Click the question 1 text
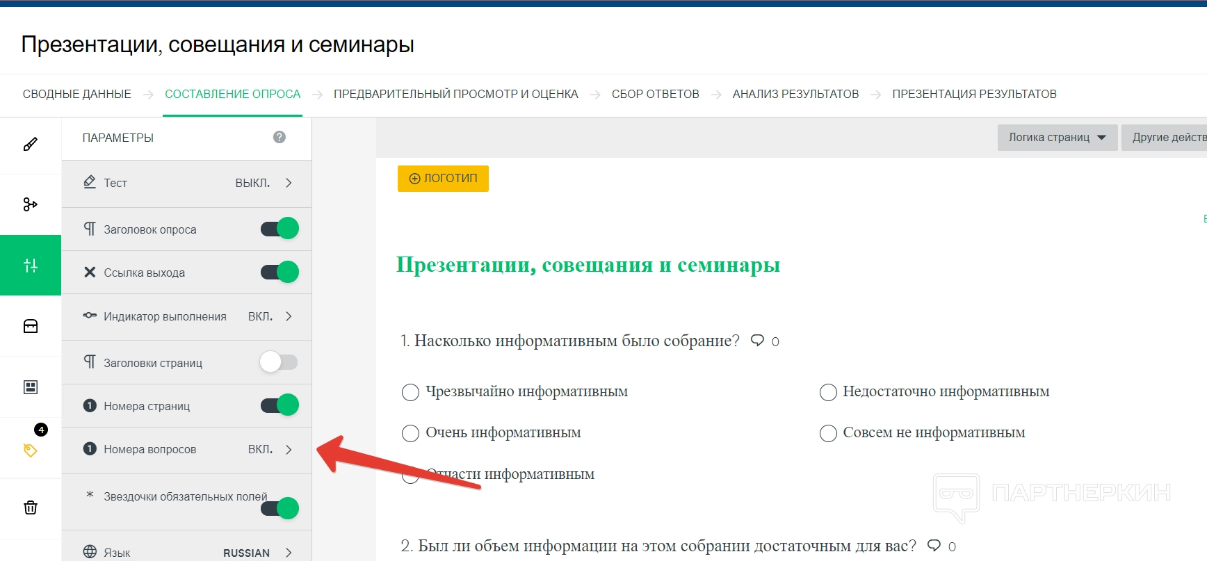 pyautogui.click(x=570, y=341)
